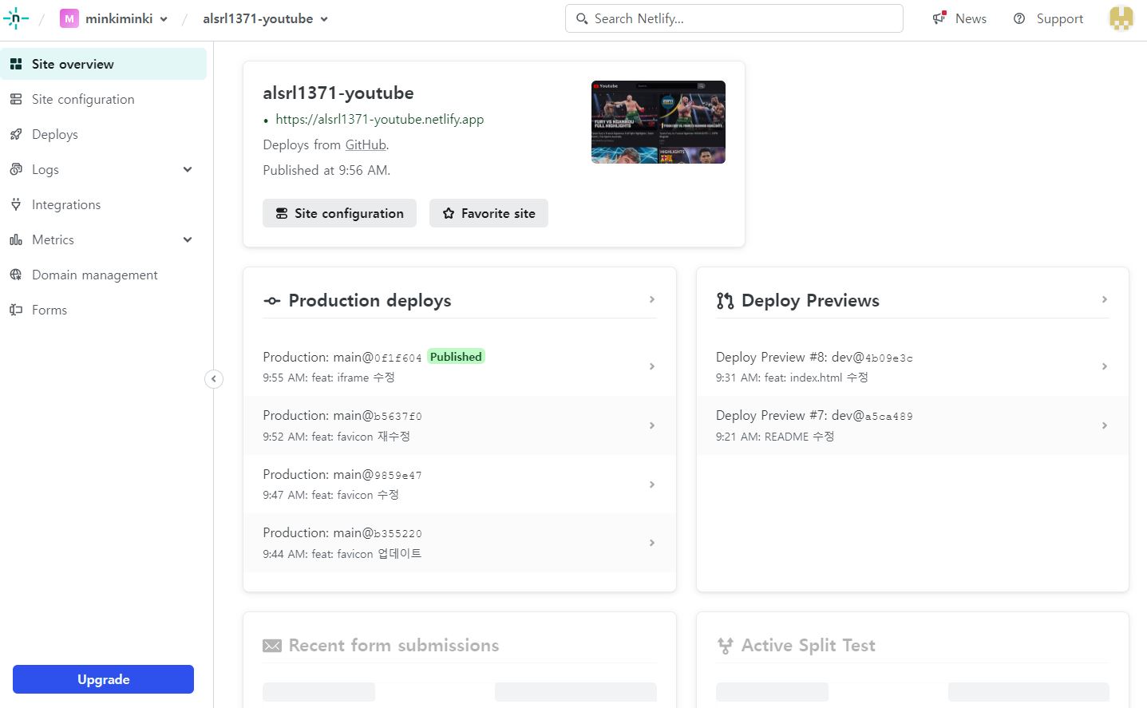Click the icon inside Site configuration button
1147x708 pixels.
pos(282,213)
